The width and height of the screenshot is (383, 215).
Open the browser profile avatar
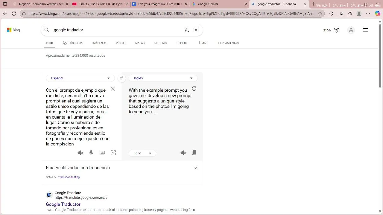pyautogui.click(x=359, y=13)
